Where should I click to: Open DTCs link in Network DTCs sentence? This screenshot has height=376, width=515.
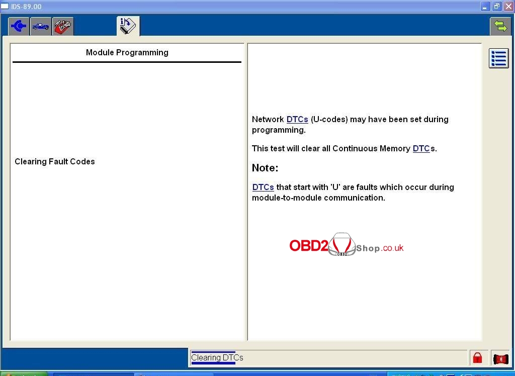coord(297,120)
